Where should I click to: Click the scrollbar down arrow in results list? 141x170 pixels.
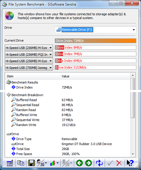[133, 154]
